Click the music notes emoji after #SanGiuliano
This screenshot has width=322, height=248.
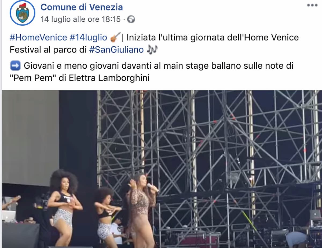[152, 50]
